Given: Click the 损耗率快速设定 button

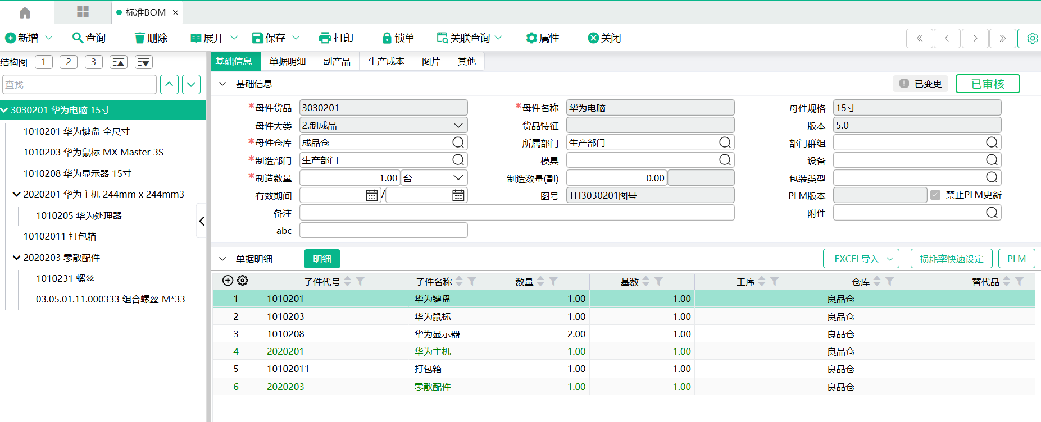Looking at the screenshot, I should [x=951, y=259].
